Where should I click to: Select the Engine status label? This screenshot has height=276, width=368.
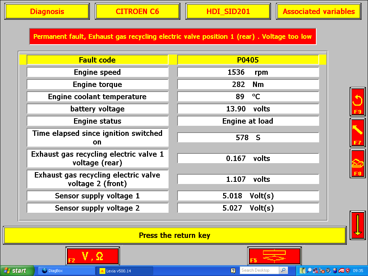pos(97,121)
